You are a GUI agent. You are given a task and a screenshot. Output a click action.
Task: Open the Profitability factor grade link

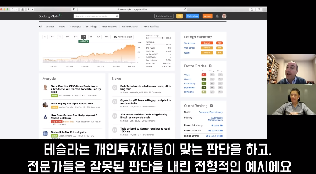pyautogui.click(x=190, y=83)
